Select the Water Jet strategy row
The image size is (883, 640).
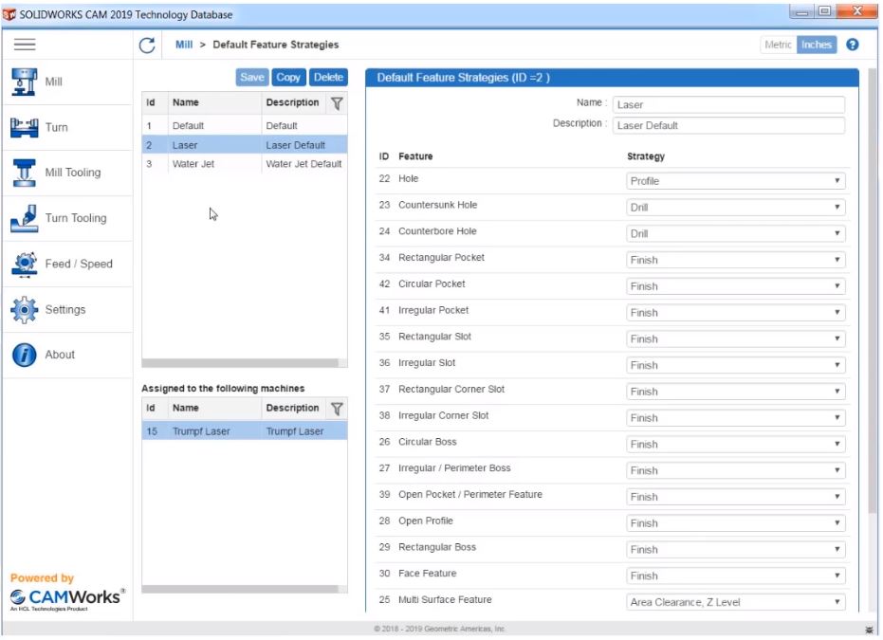pyautogui.click(x=245, y=164)
